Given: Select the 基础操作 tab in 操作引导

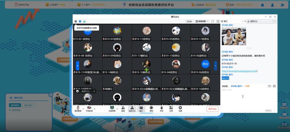Looking at the screenshot, I should (15, 105).
